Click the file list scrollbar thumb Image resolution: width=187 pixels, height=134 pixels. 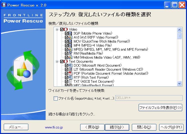(179, 36)
